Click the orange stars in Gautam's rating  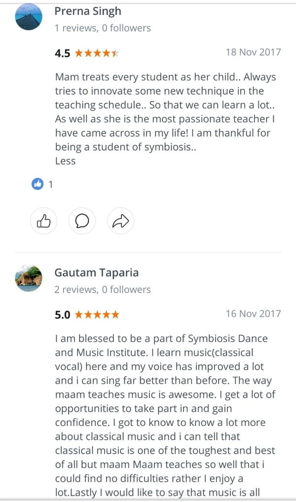(97, 314)
